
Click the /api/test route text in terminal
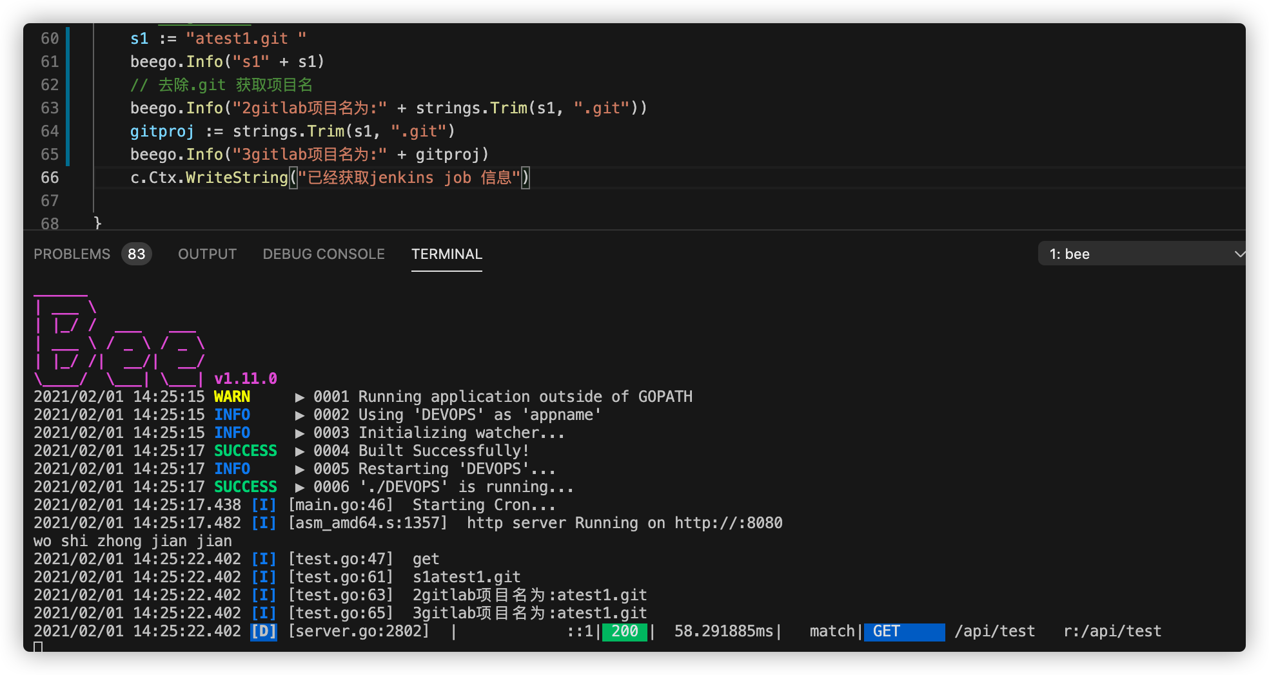pos(995,631)
